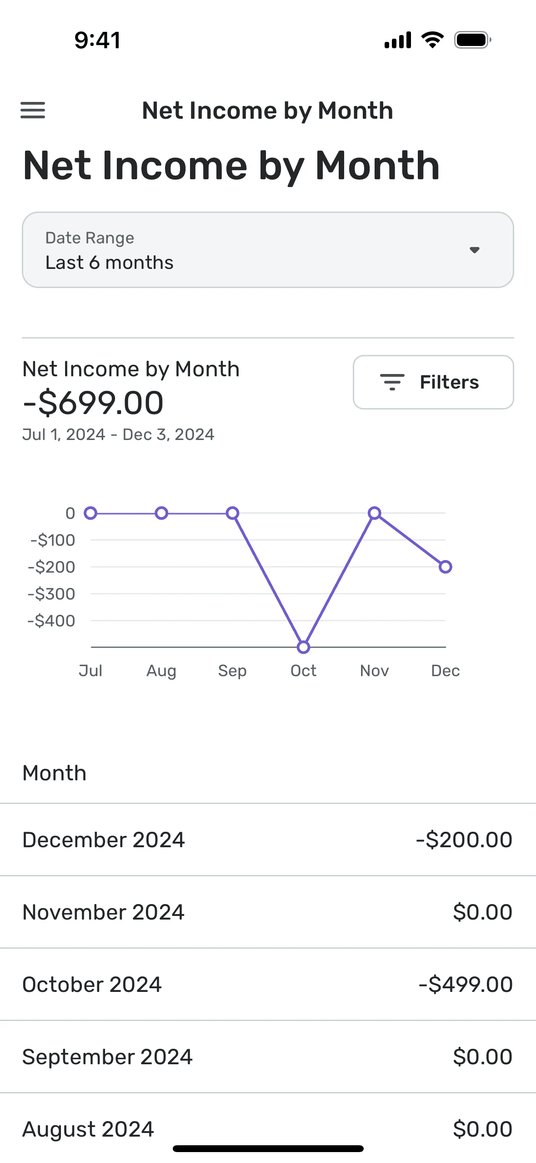
Task: Open the October 2024 row
Action: [268, 985]
